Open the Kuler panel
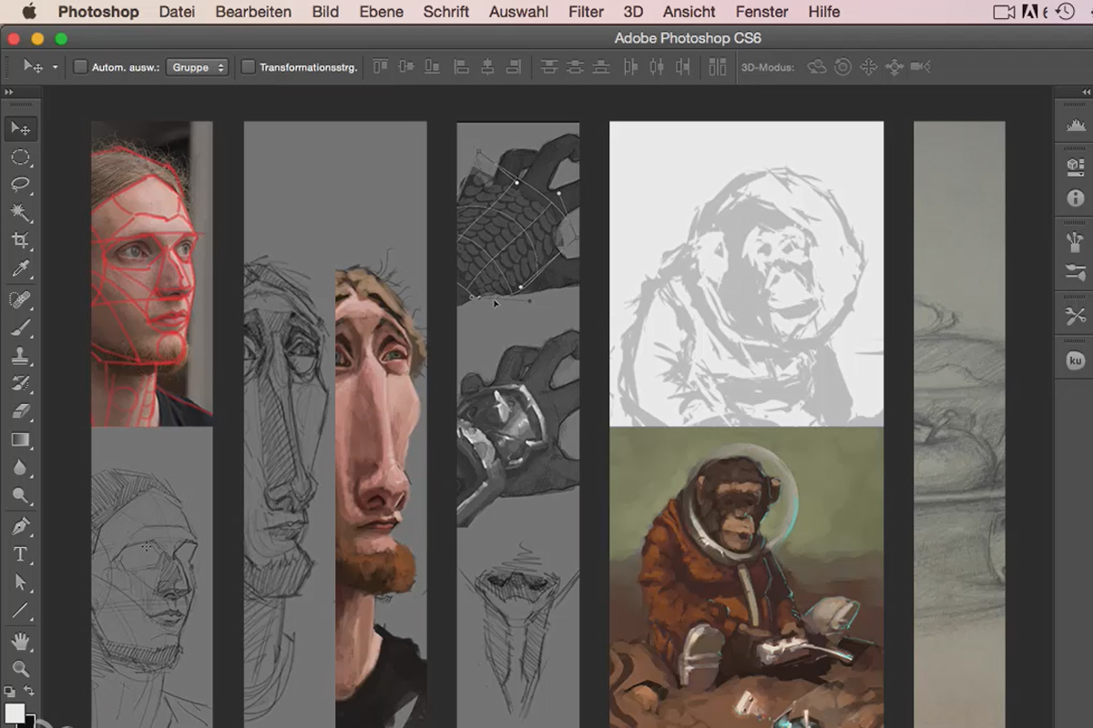The width and height of the screenshot is (1093, 728). click(x=1075, y=358)
